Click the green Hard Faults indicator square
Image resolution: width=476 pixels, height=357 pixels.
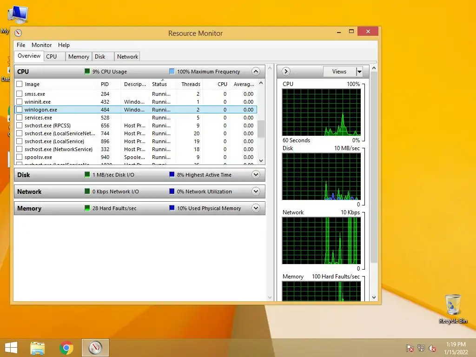87,208
